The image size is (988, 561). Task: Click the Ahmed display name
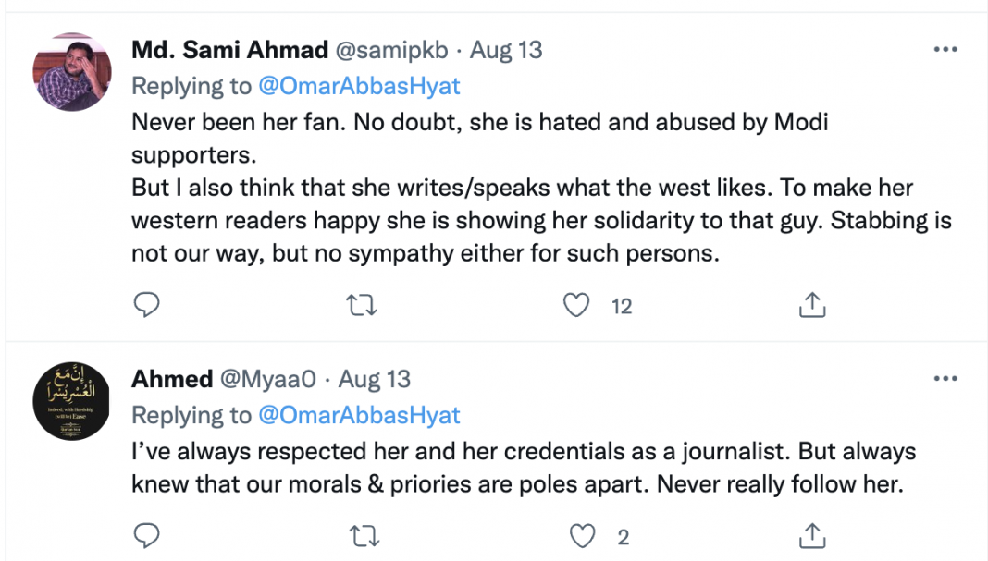(172, 379)
